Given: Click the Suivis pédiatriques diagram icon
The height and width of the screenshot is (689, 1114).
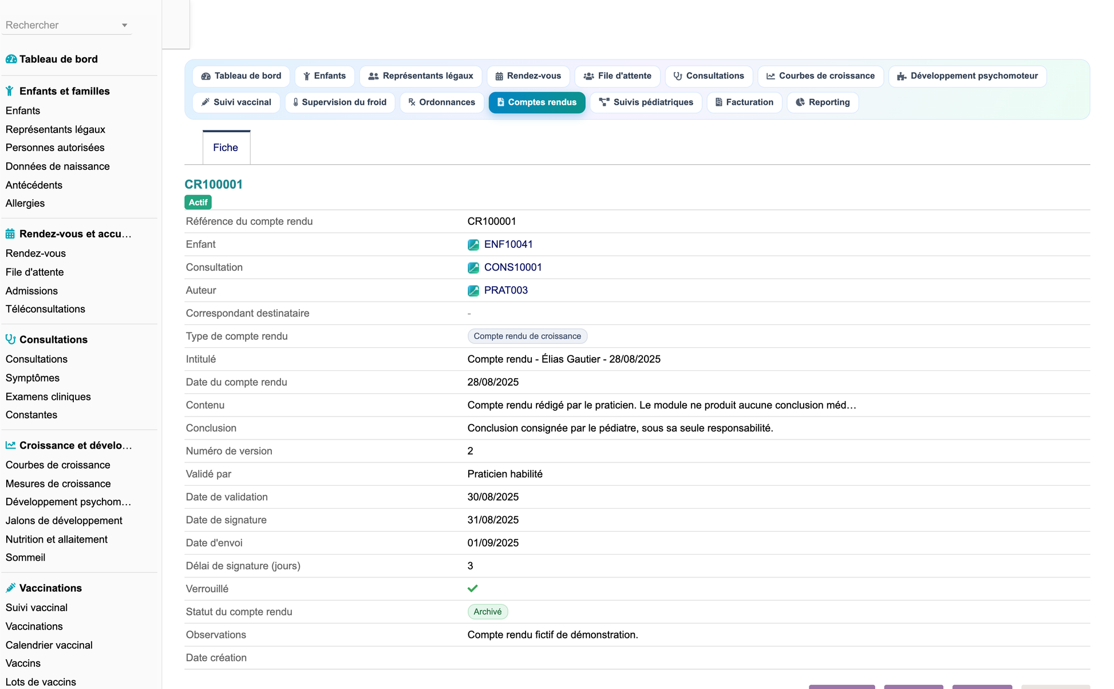Looking at the screenshot, I should (604, 102).
